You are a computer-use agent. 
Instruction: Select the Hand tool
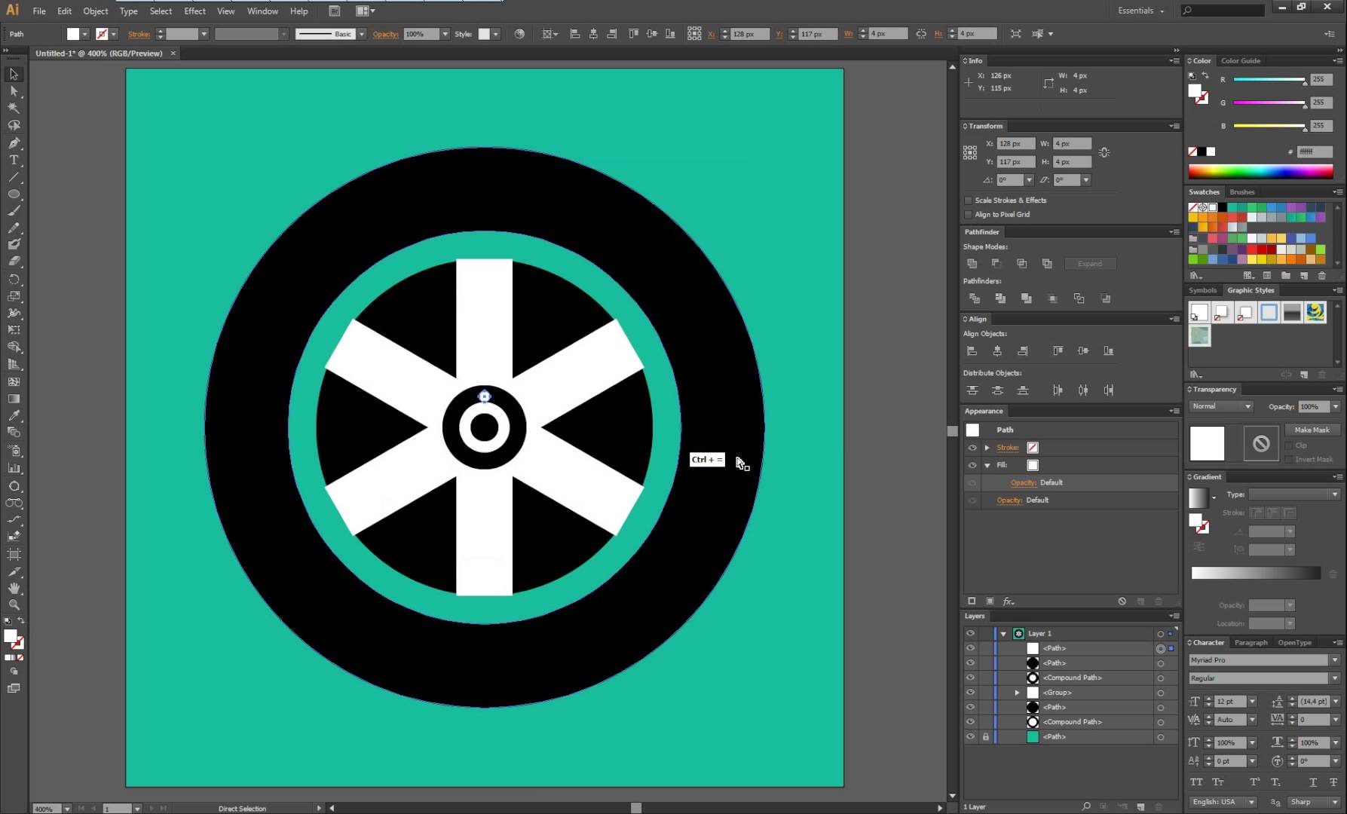pyautogui.click(x=14, y=589)
